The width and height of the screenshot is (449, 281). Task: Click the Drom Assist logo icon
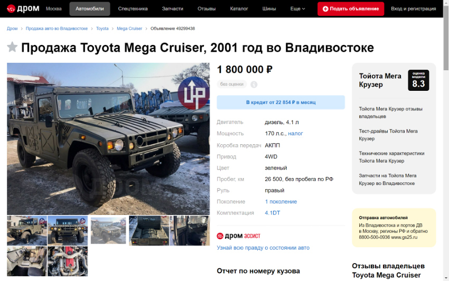coord(220,236)
